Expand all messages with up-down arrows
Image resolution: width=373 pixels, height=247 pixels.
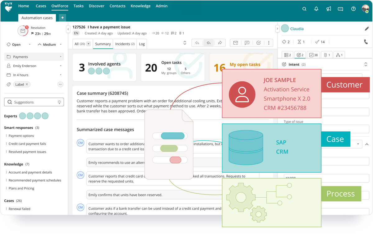(x=185, y=43)
